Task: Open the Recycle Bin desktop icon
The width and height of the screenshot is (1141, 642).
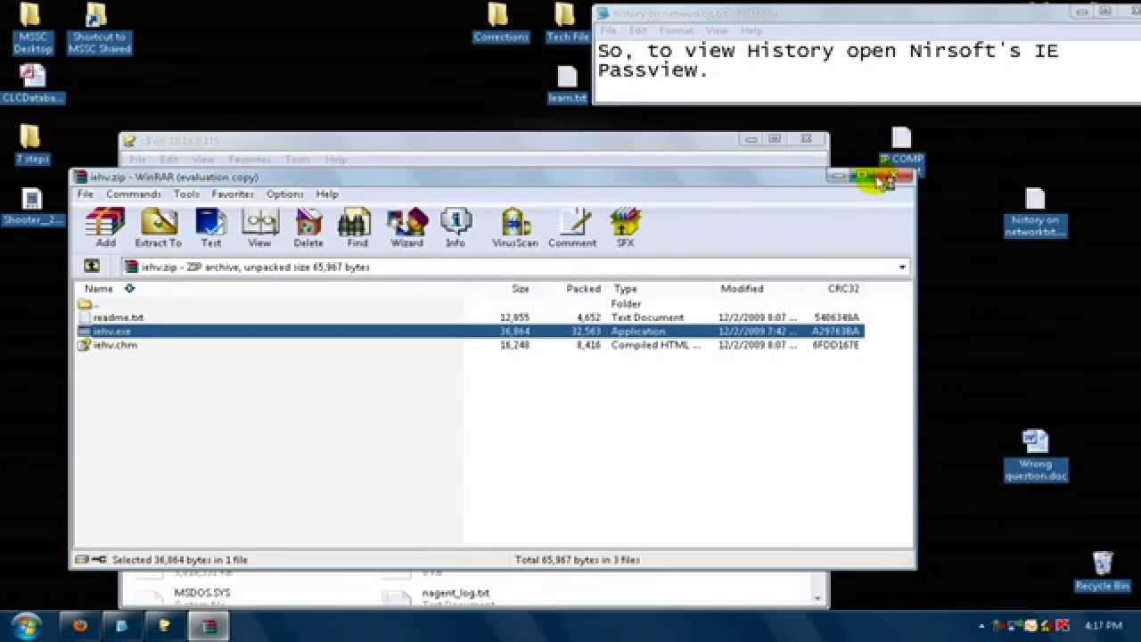Action: [x=1103, y=571]
